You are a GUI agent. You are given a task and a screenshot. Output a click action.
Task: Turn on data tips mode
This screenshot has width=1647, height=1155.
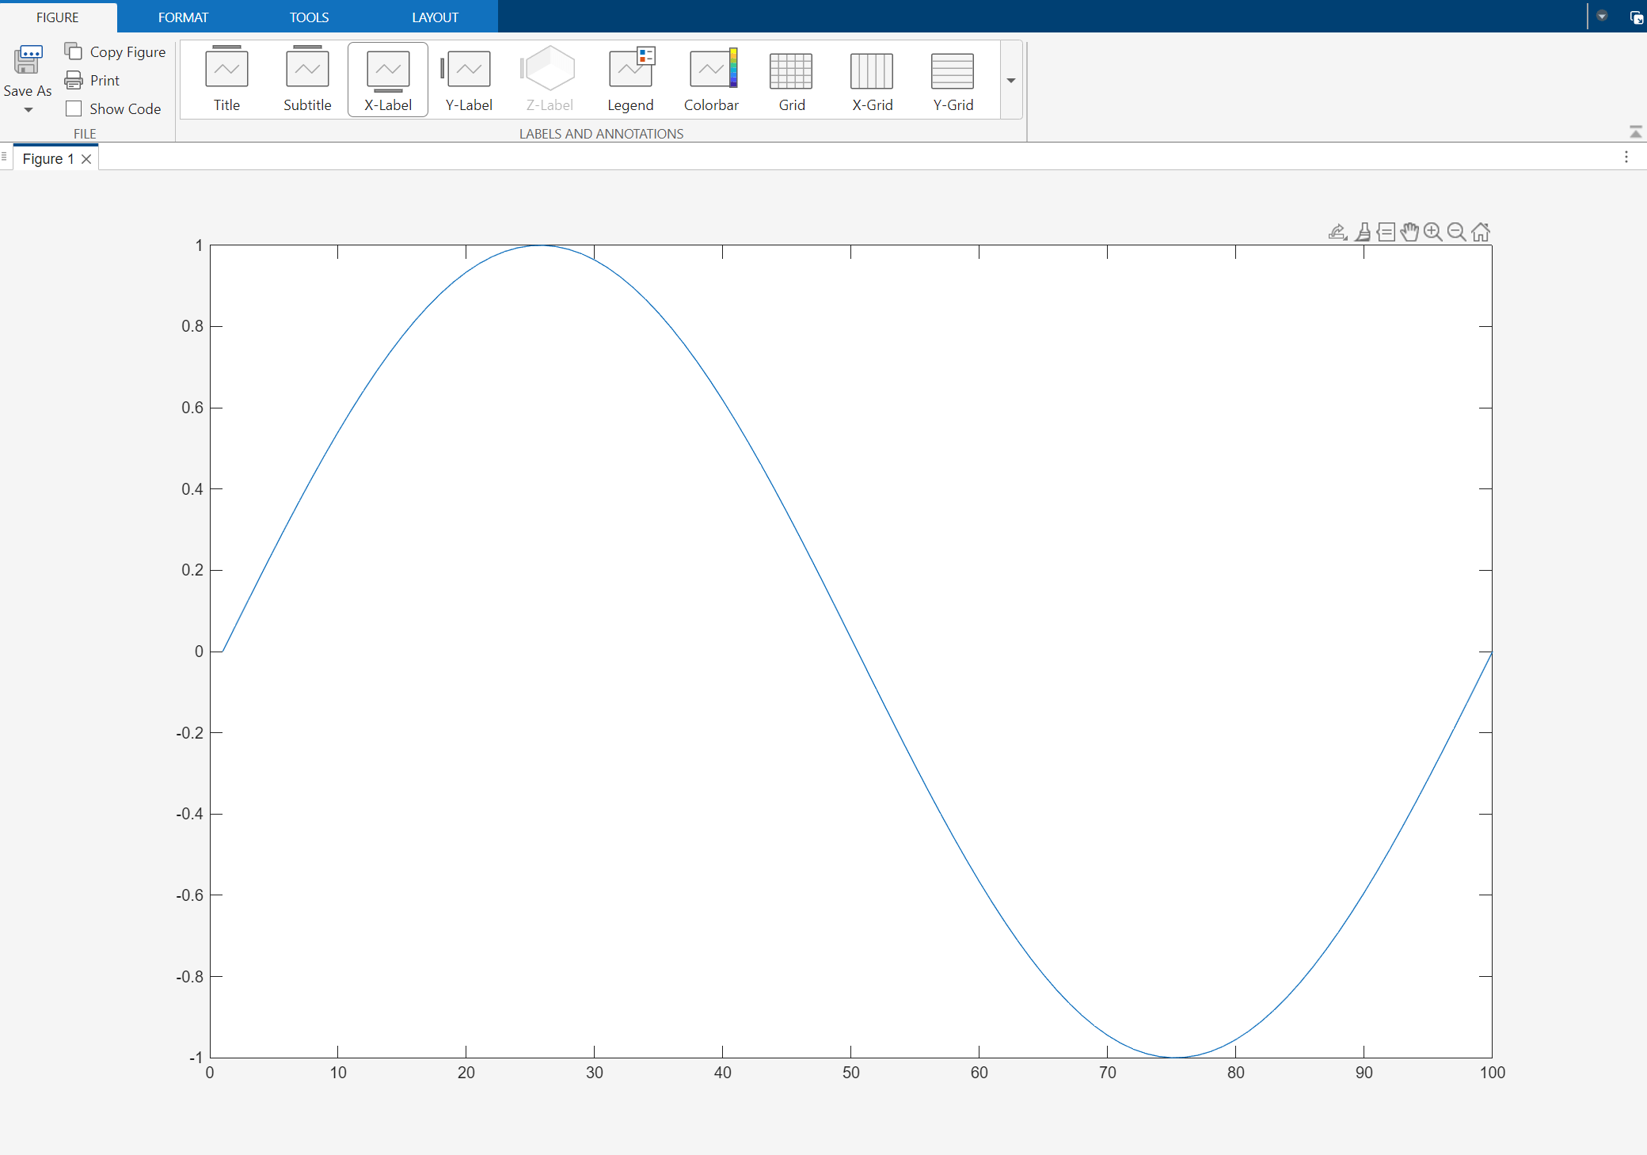[x=1387, y=231]
